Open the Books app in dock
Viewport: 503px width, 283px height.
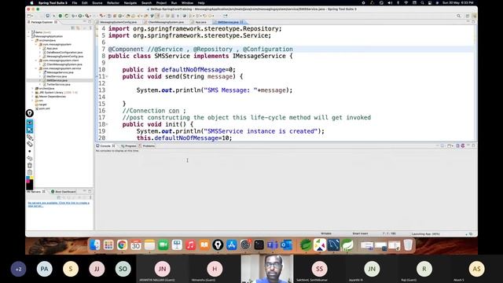tap(204, 245)
